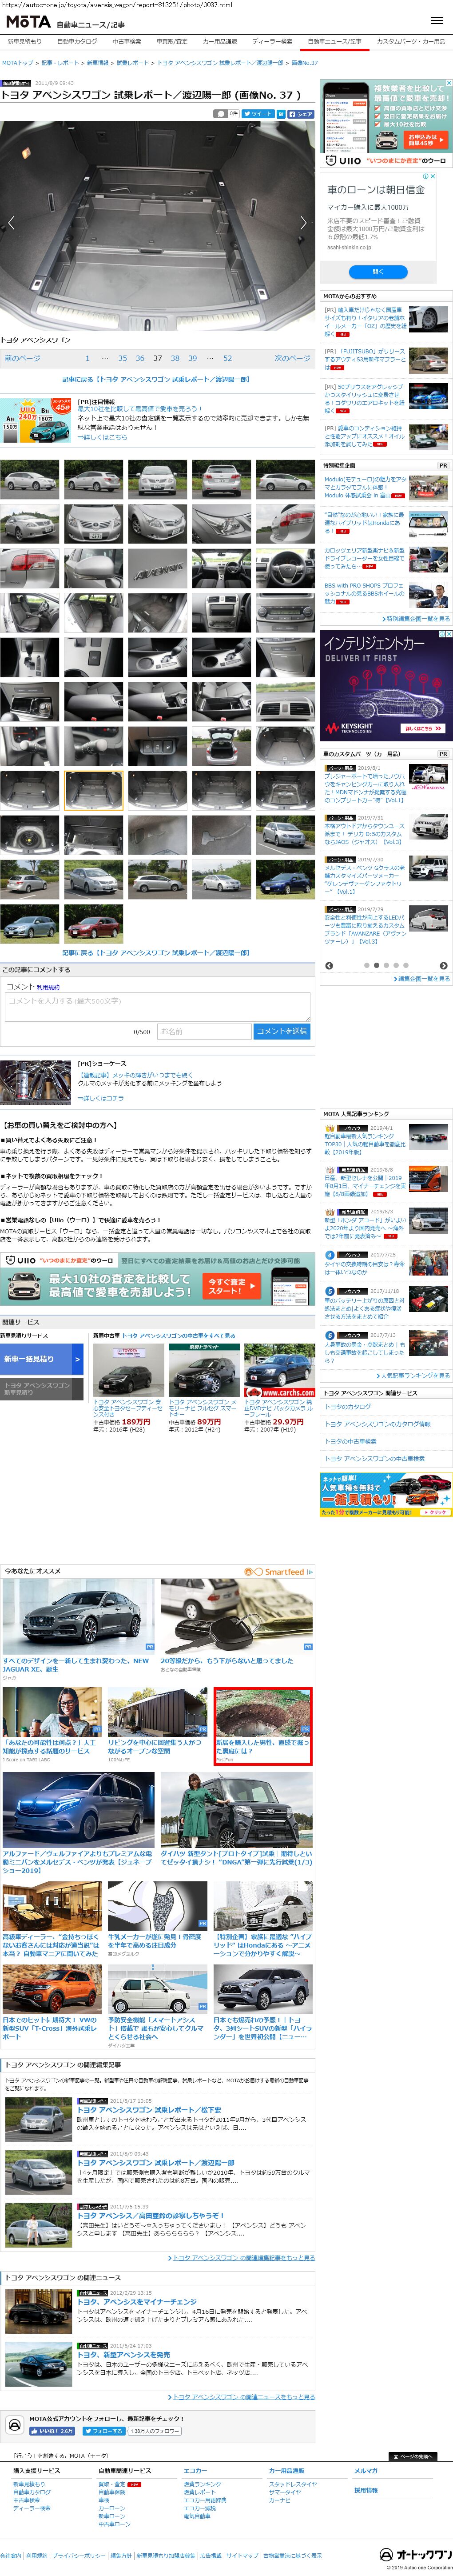Open トヨタ、新型アベンシスを発売 news article
This screenshot has width=453, height=2576.
click(124, 2355)
